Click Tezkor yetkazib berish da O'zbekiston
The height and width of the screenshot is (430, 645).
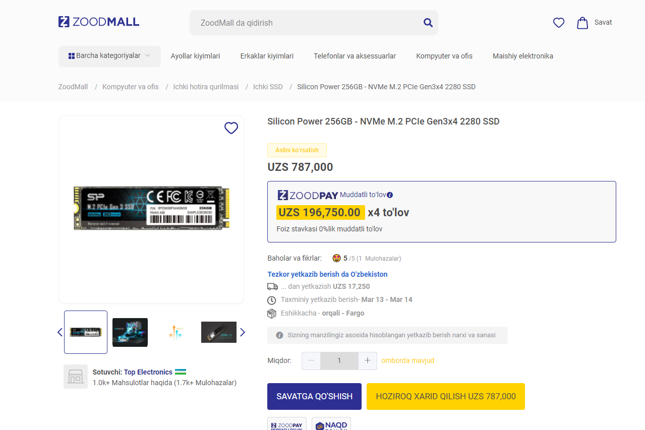click(x=327, y=274)
